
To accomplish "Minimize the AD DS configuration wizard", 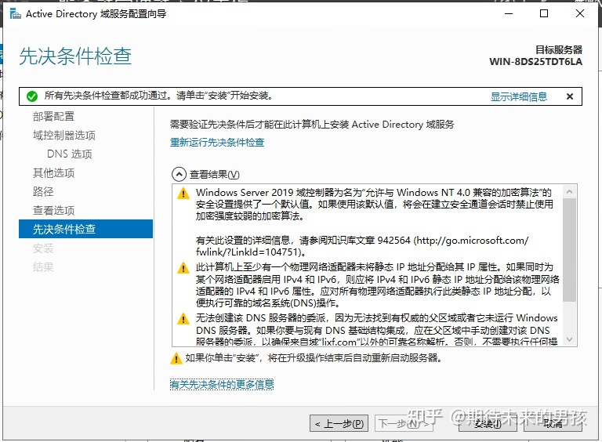I will click(509, 14).
